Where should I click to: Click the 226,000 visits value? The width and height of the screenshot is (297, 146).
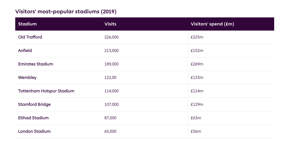[111, 37]
